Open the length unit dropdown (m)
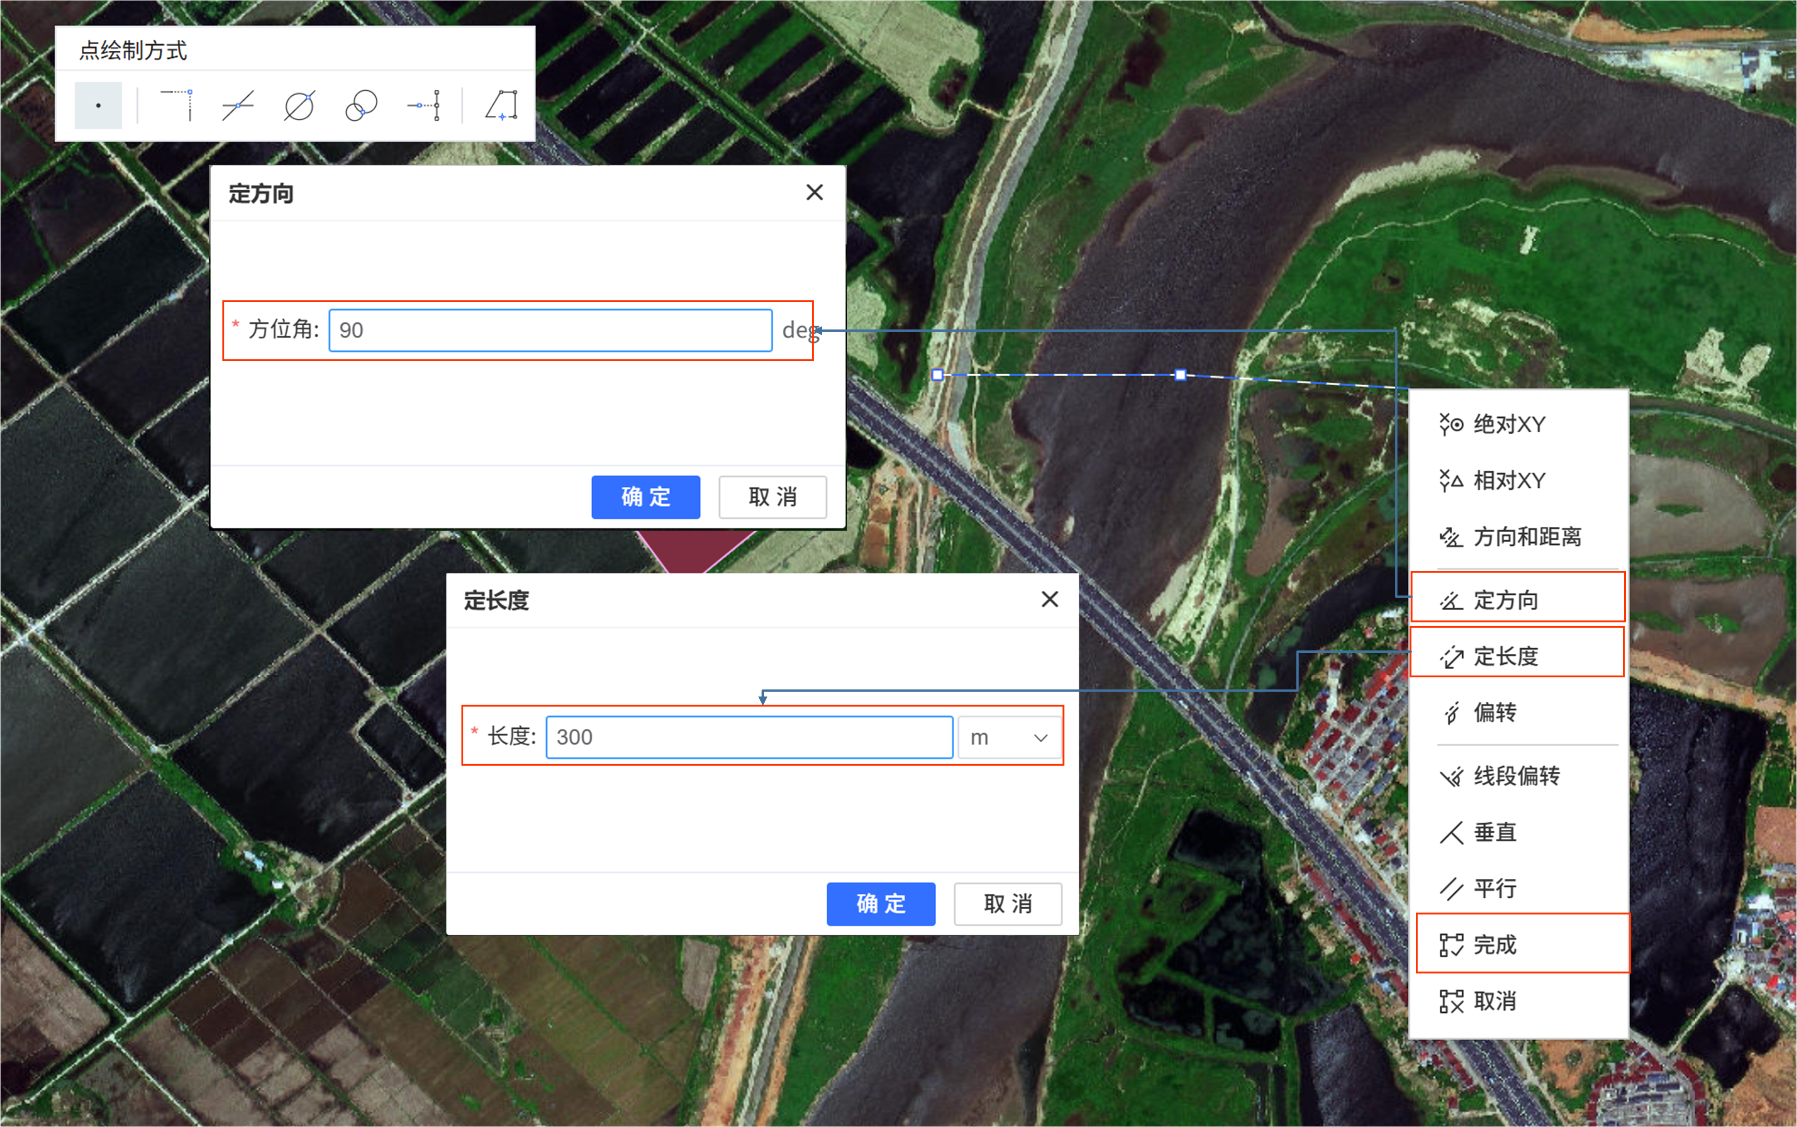1797x1127 pixels. tap(1010, 737)
